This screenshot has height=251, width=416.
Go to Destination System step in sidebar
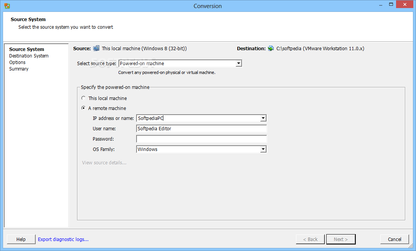coord(29,56)
